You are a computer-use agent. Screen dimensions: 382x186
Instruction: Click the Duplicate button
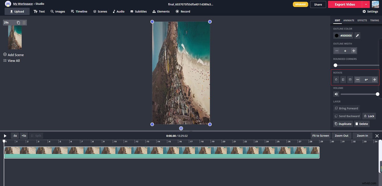click(343, 124)
